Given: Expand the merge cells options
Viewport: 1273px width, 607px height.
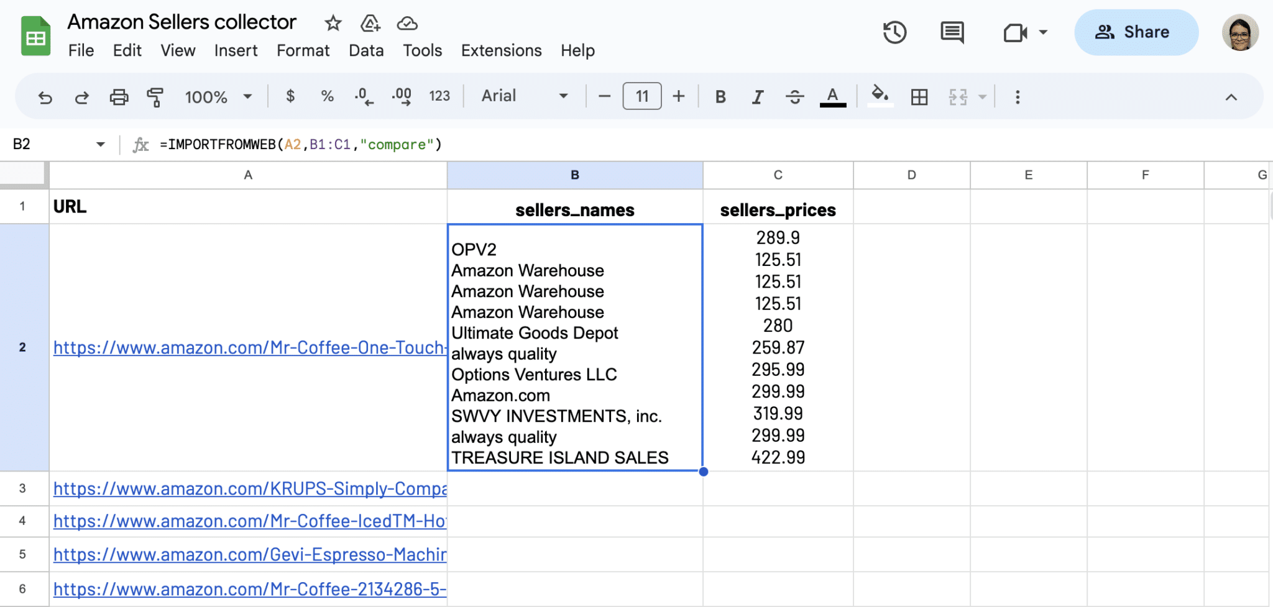Looking at the screenshot, I should click(981, 96).
